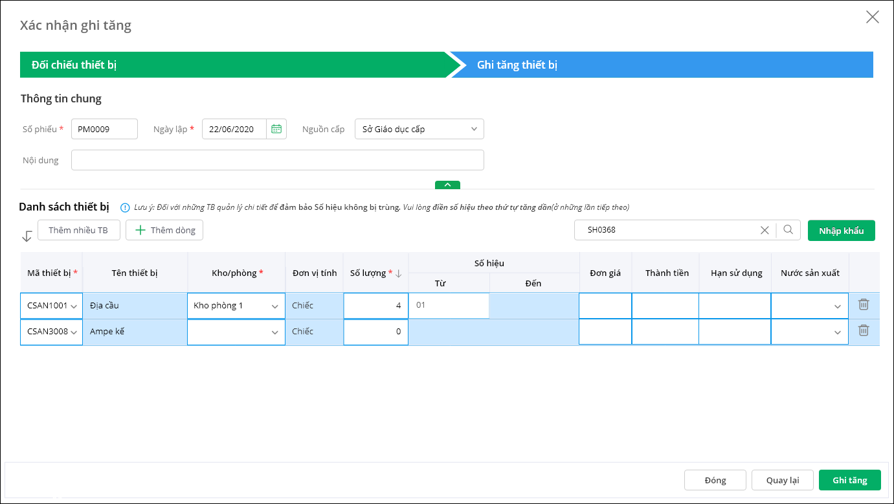This screenshot has width=894, height=504.
Task: Click the down arrow icon left of Thêm nhiều TB
Action: coord(27,236)
